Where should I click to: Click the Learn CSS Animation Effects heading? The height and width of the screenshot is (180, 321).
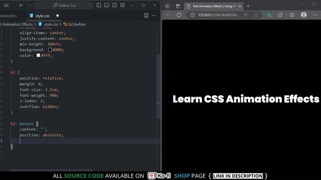(x=246, y=99)
